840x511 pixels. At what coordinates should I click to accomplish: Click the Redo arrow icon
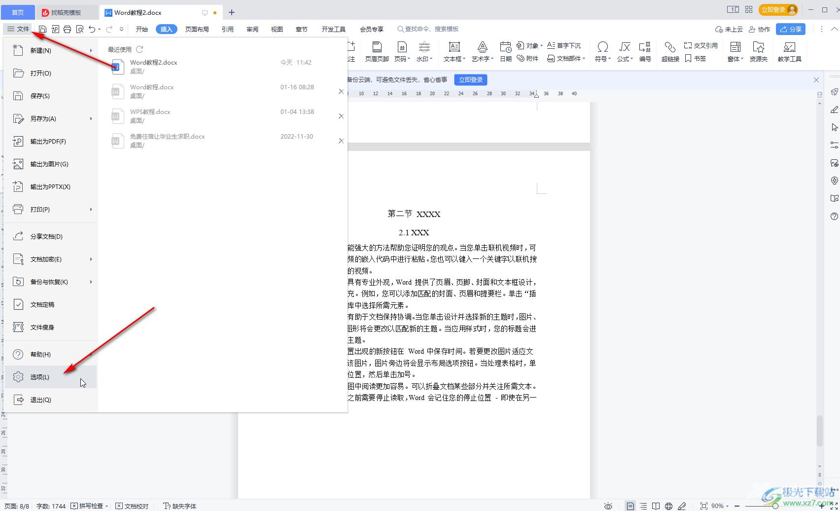point(109,29)
